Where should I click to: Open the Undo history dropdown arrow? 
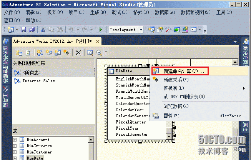pos(78,30)
